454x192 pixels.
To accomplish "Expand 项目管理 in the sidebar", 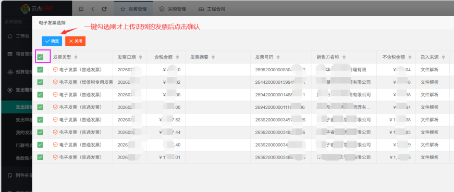I will (x=16, y=54).
